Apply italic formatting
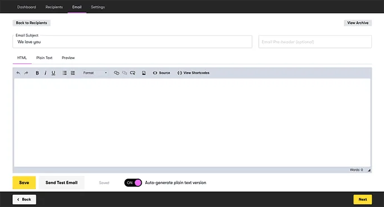This screenshot has height=207, width=384. point(45,73)
